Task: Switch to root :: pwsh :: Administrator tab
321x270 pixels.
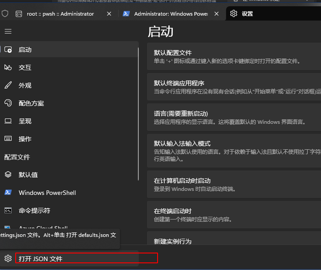Action: 60,14
